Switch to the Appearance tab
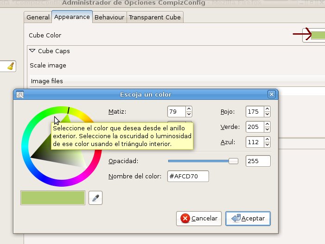Screen dimensions: 325x244 click(72, 17)
